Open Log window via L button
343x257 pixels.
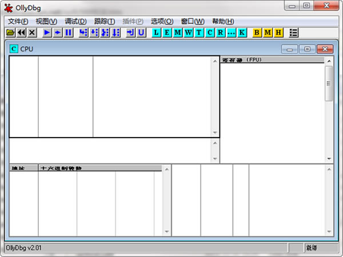click(x=156, y=33)
